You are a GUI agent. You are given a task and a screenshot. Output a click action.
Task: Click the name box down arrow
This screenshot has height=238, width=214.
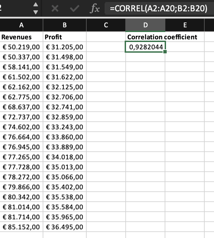(36, 12)
